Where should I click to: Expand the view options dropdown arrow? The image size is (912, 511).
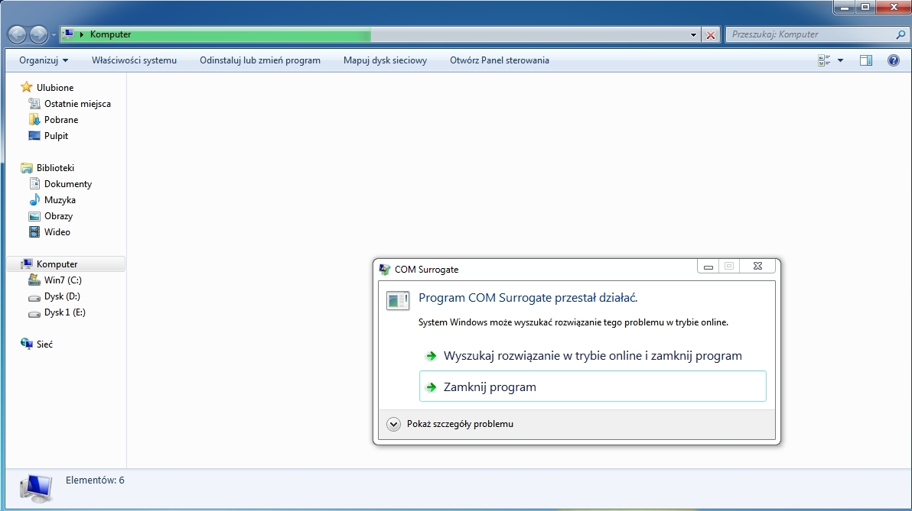[840, 60]
